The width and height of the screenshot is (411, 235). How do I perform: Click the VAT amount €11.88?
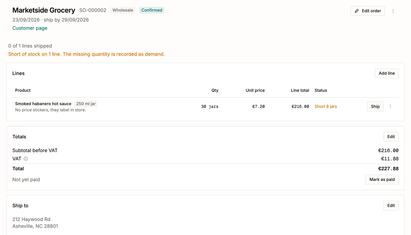pos(390,159)
